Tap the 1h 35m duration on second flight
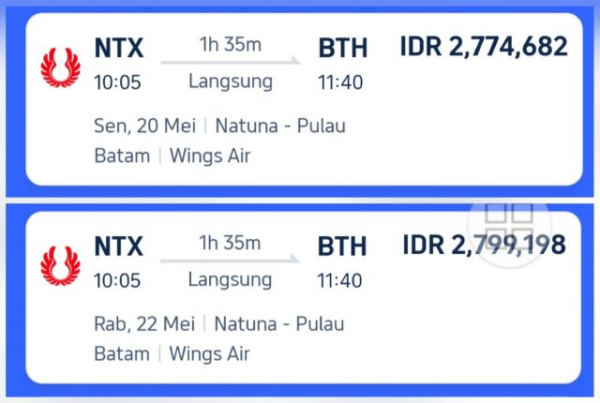 230,243
